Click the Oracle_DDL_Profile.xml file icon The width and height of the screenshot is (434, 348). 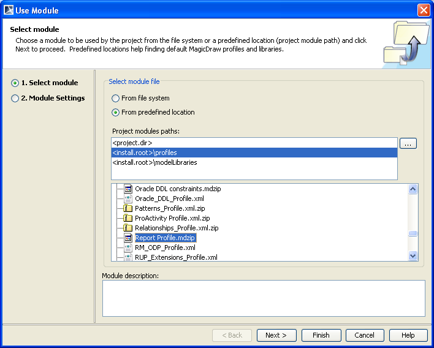pyautogui.click(x=128, y=199)
